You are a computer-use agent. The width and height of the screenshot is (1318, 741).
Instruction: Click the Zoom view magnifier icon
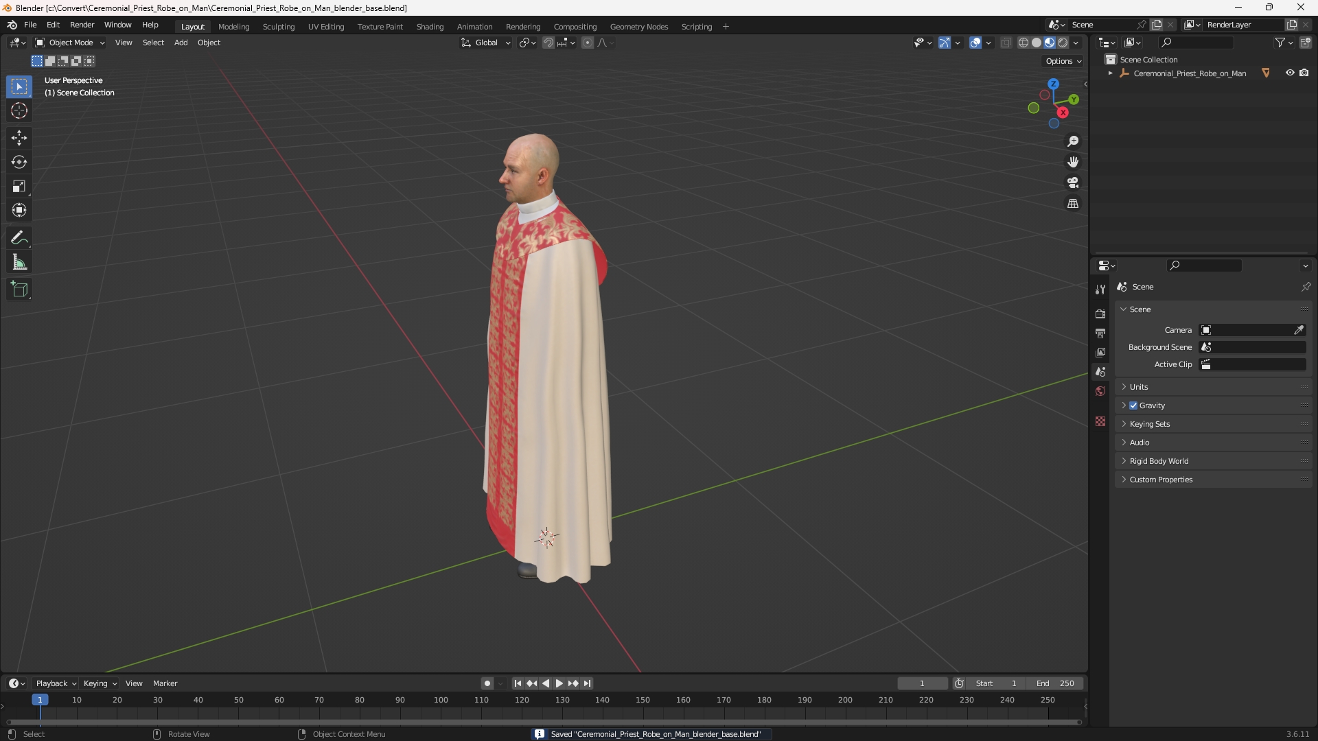1073,141
